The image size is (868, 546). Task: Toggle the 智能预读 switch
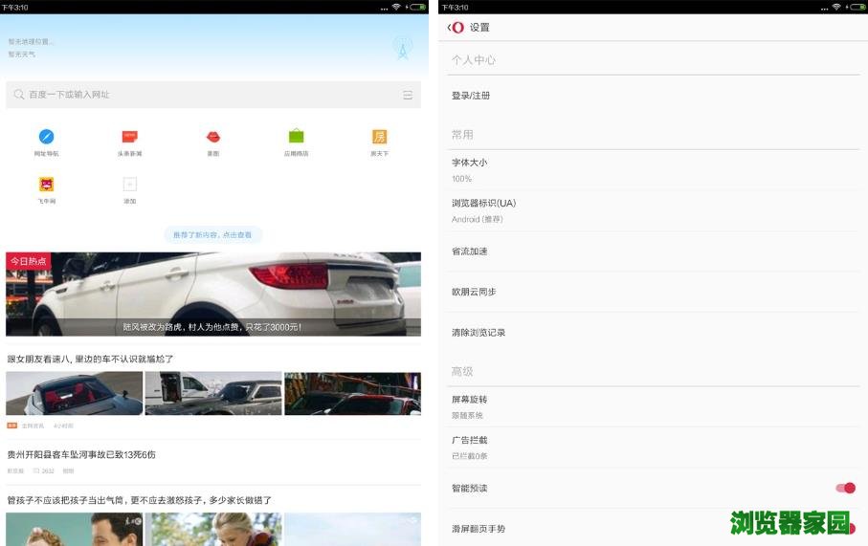(x=845, y=489)
